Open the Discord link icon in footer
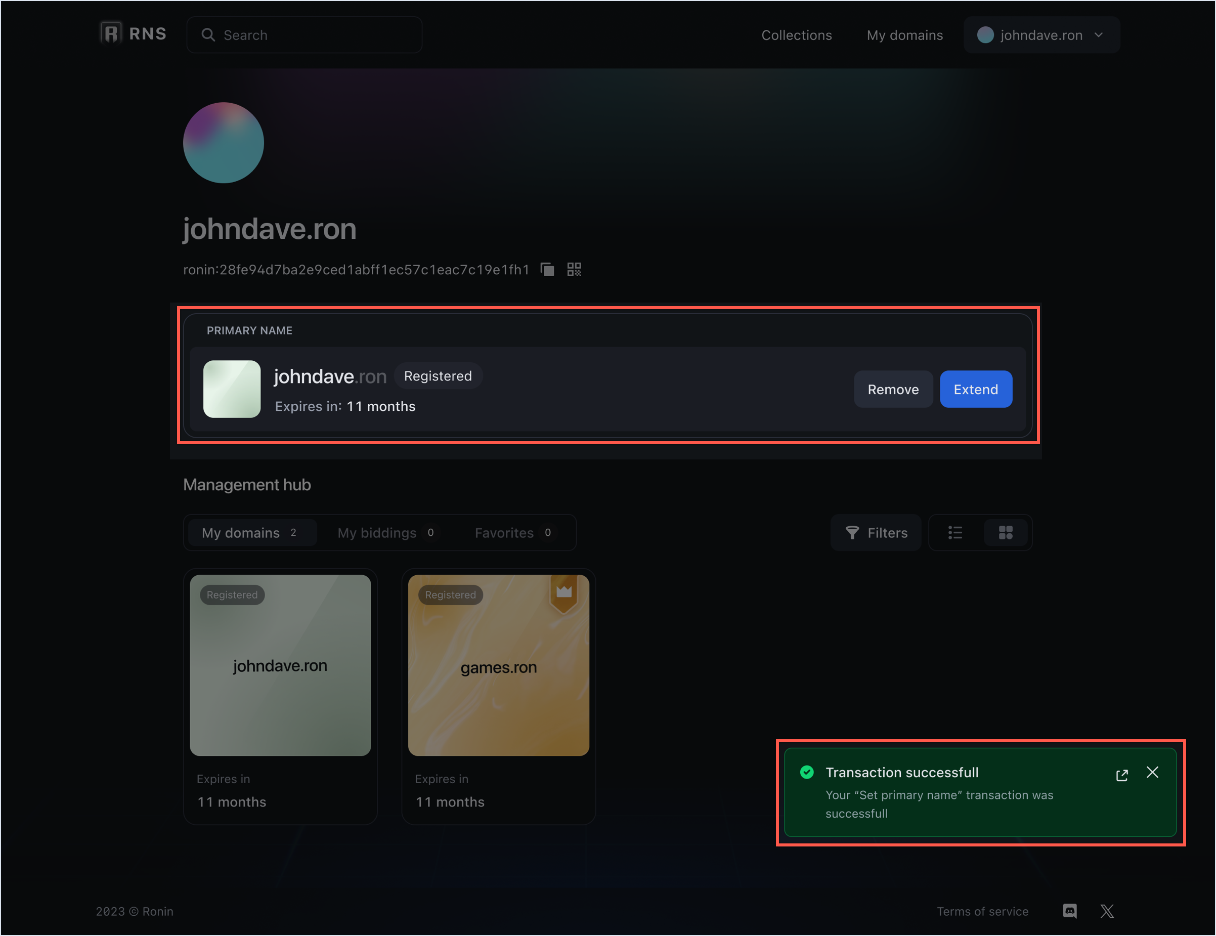This screenshot has width=1216, height=936. point(1070,911)
